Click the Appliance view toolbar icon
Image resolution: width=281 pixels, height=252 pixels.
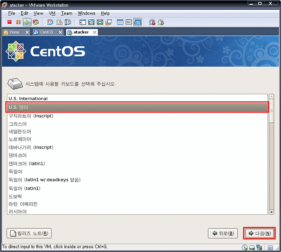129,22
